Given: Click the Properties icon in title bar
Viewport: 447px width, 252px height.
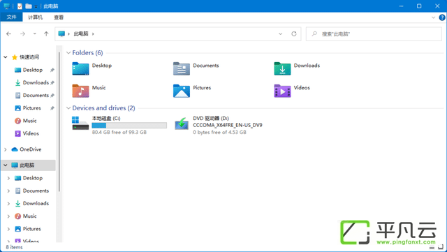Looking at the screenshot, I should click(x=20, y=6).
